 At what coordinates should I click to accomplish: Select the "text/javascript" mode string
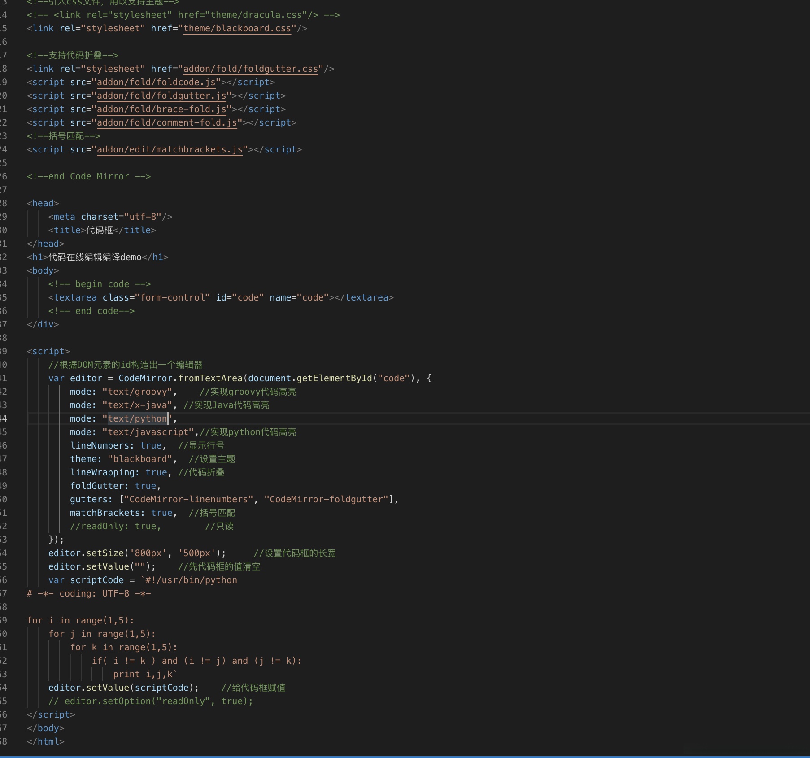(148, 432)
